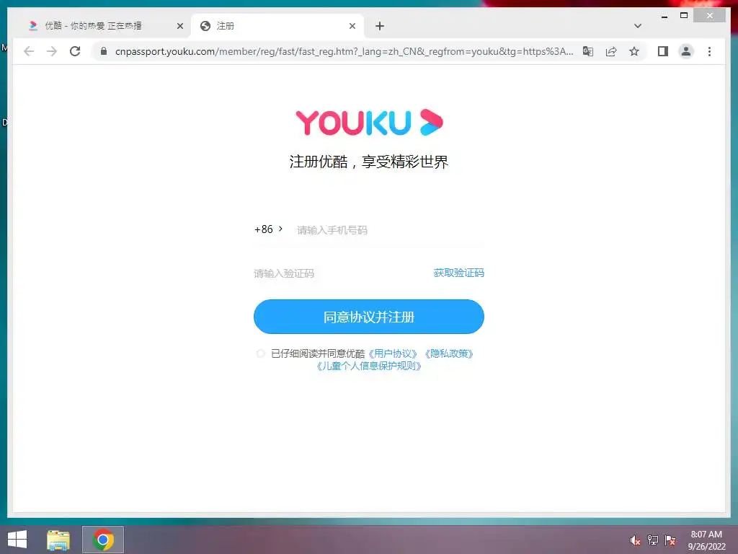Go forward with the browser arrow
The width and height of the screenshot is (738, 554).
pos(52,51)
